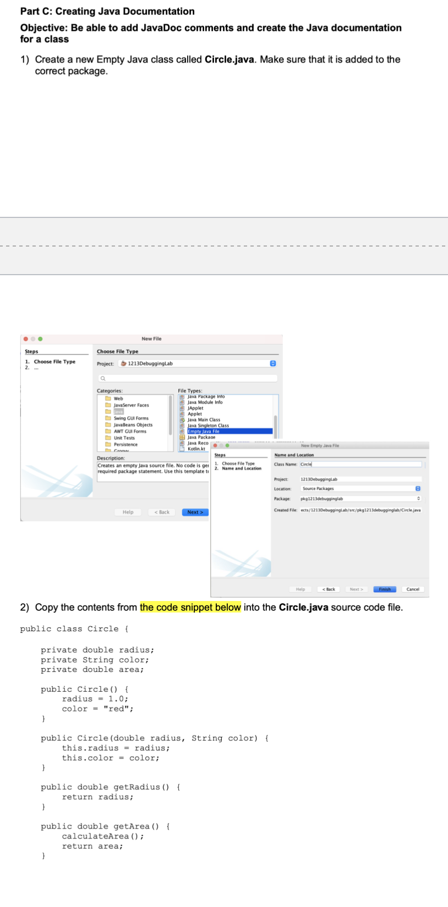Click Next in New File dialog
Screen dimensions: 448x907
(195, 512)
